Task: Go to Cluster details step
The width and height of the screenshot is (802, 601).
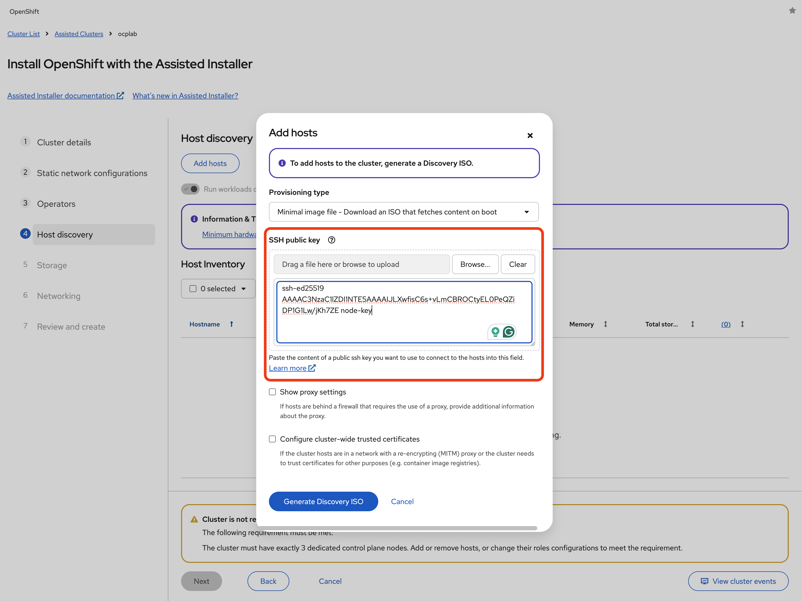Action: click(64, 142)
